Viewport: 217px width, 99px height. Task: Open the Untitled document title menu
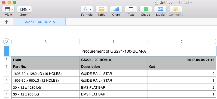176,2
